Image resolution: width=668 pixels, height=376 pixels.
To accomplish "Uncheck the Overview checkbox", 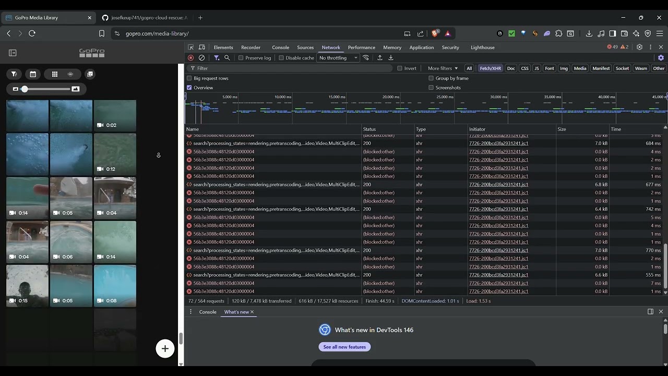I will [x=189, y=88].
